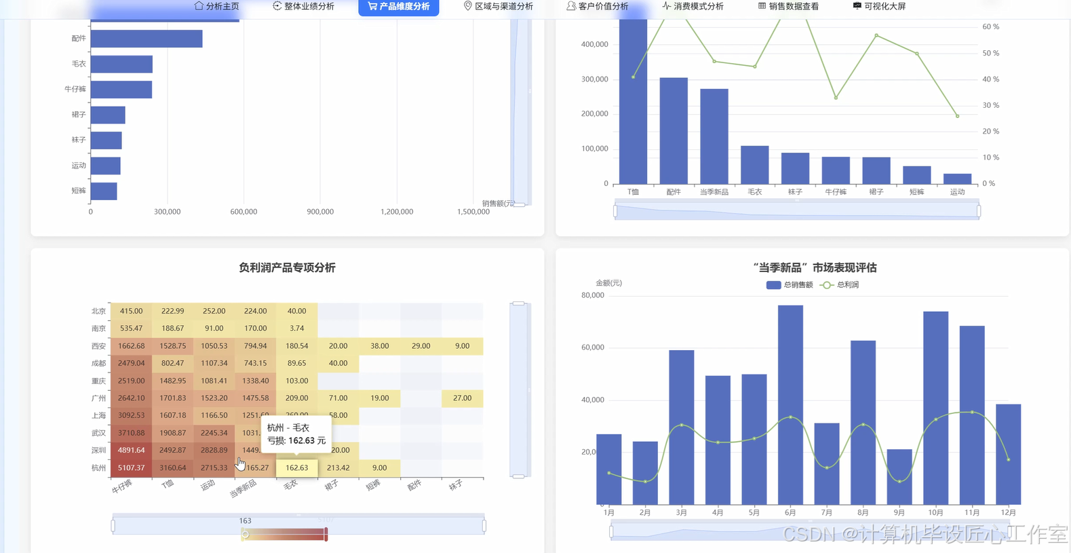
Task: Open 销售数据查看 tab
Action: [x=788, y=6]
